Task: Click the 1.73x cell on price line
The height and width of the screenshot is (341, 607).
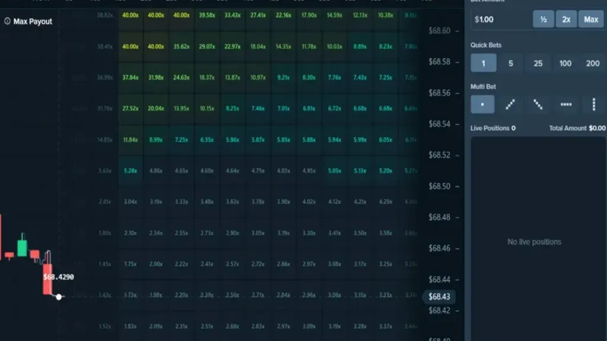Action: [x=130, y=295]
